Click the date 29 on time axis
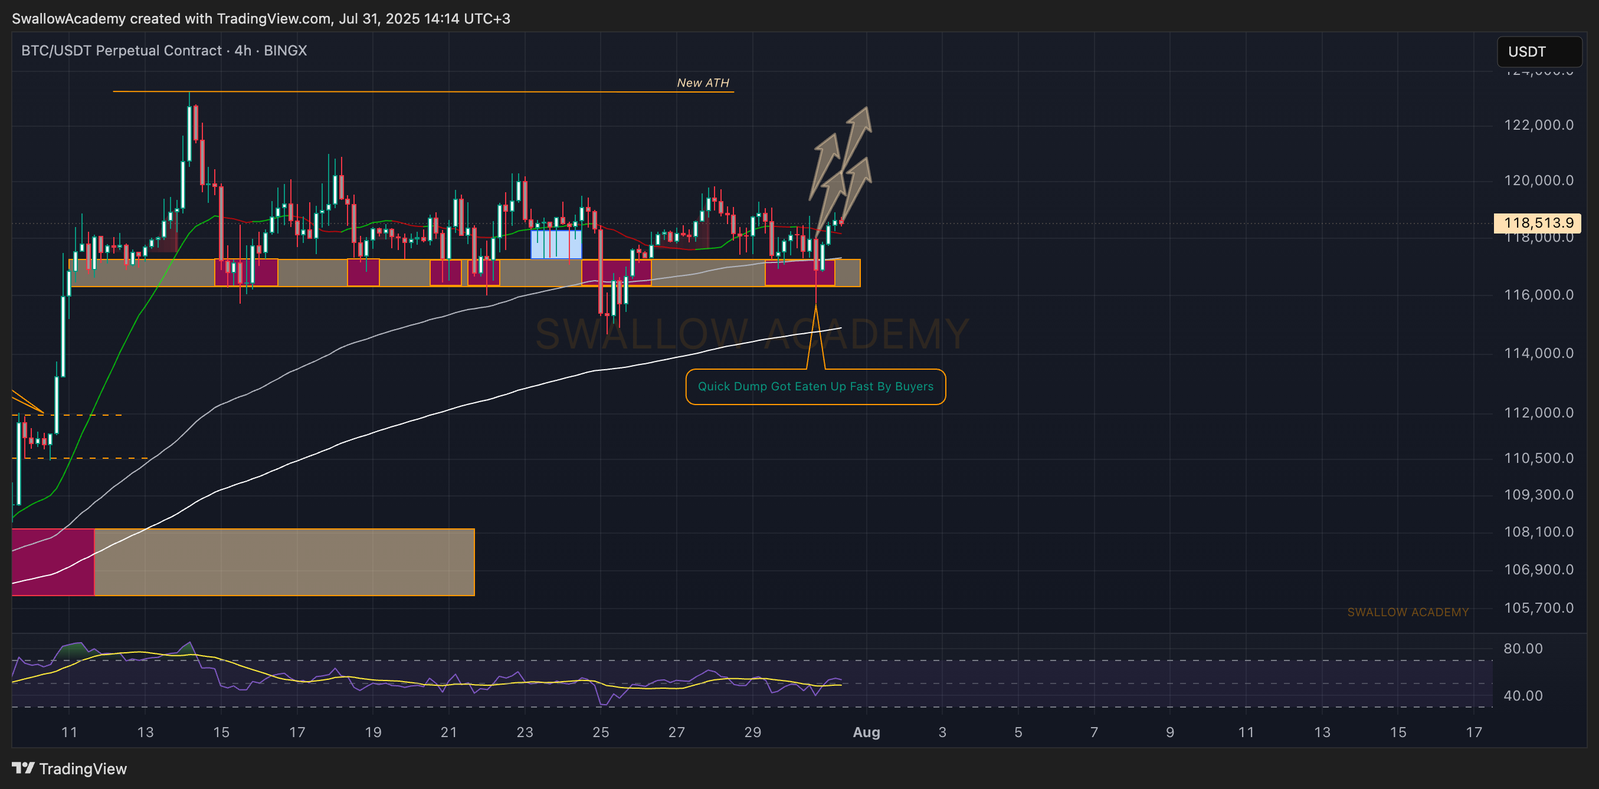This screenshot has height=789, width=1599. 752,732
